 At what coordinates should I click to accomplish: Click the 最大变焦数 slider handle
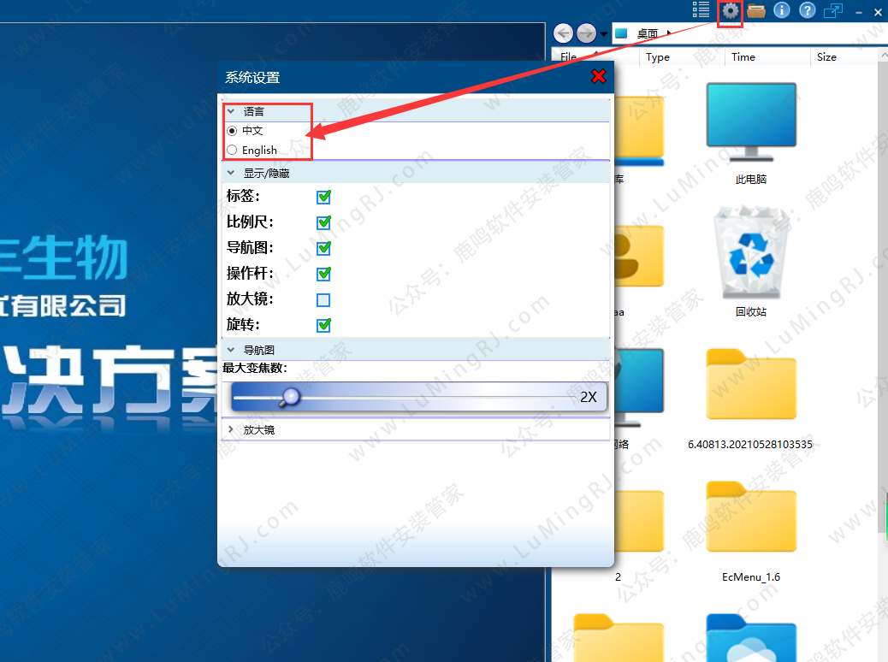[x=291, y=396]
